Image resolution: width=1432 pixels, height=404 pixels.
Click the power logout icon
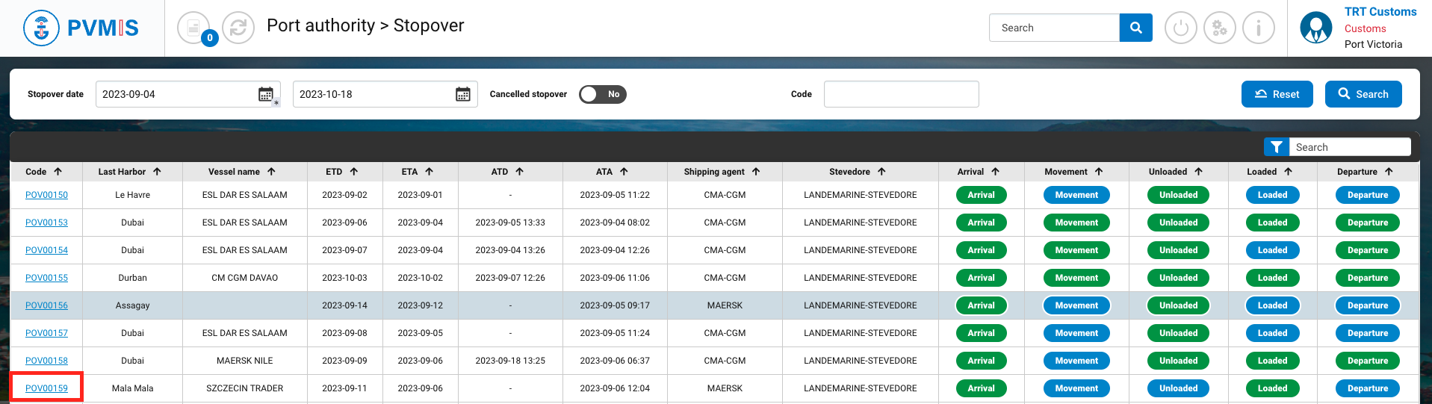1180,28
